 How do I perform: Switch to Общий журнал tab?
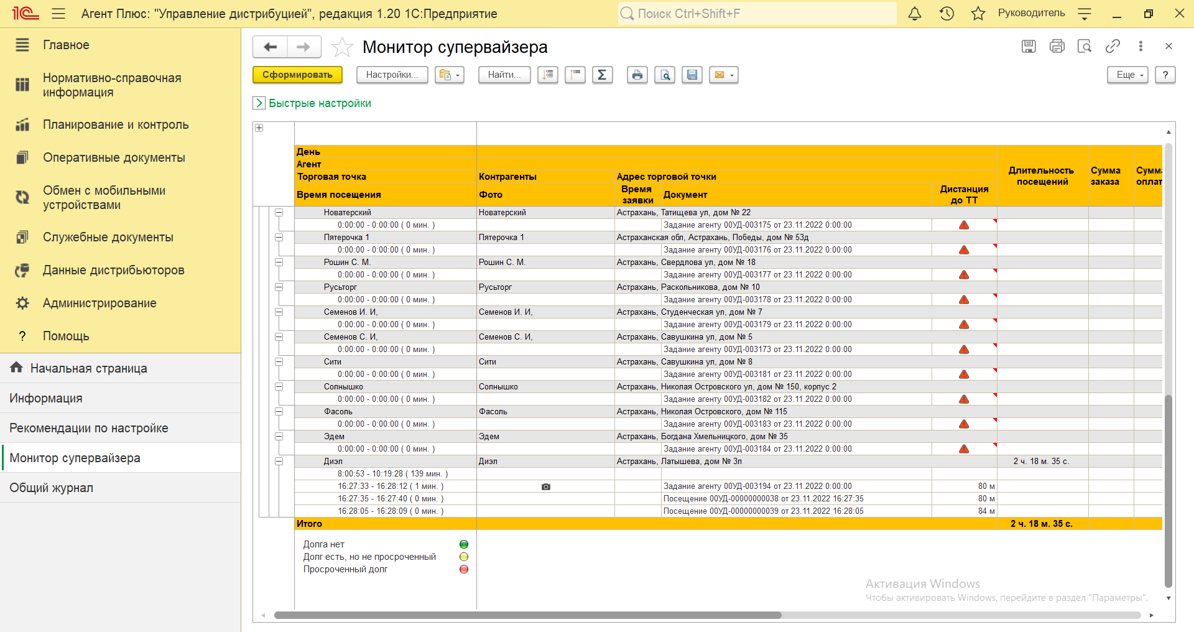coord(120,488)
